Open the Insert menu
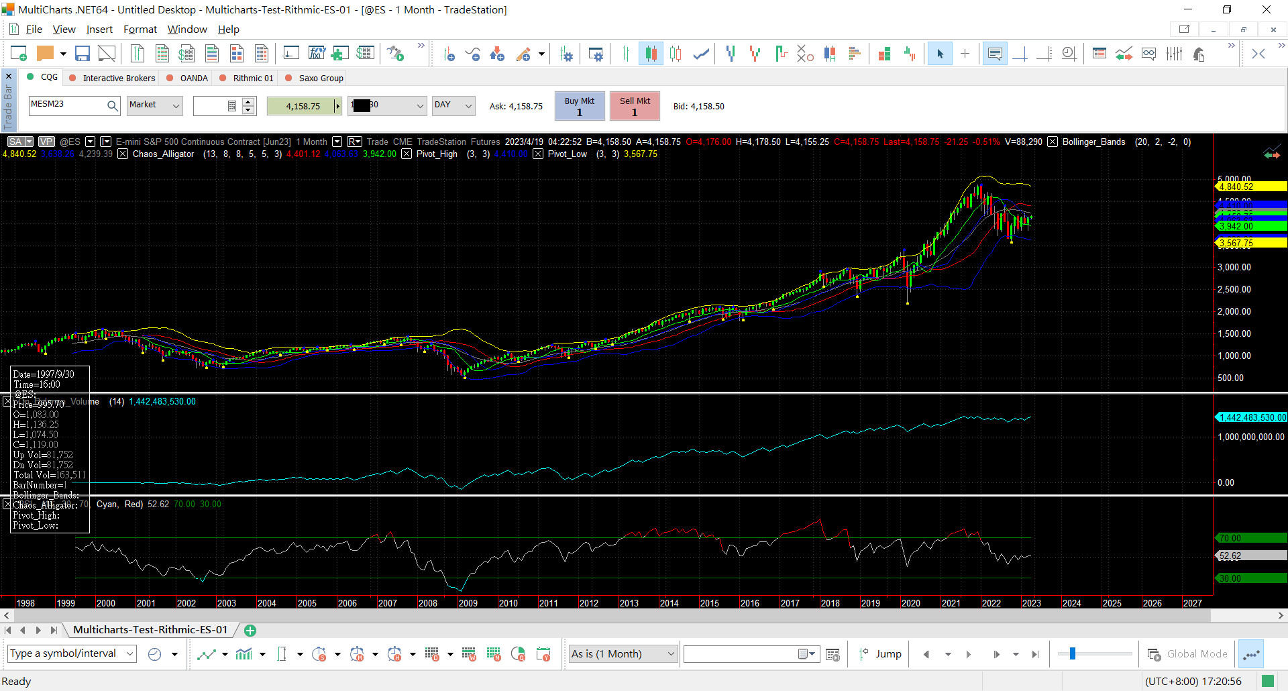1288x691 pixels. 99,30
